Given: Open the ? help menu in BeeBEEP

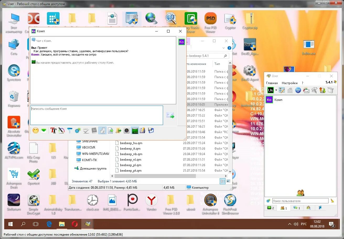Looking at the screenshot, I should pos(302,83).
